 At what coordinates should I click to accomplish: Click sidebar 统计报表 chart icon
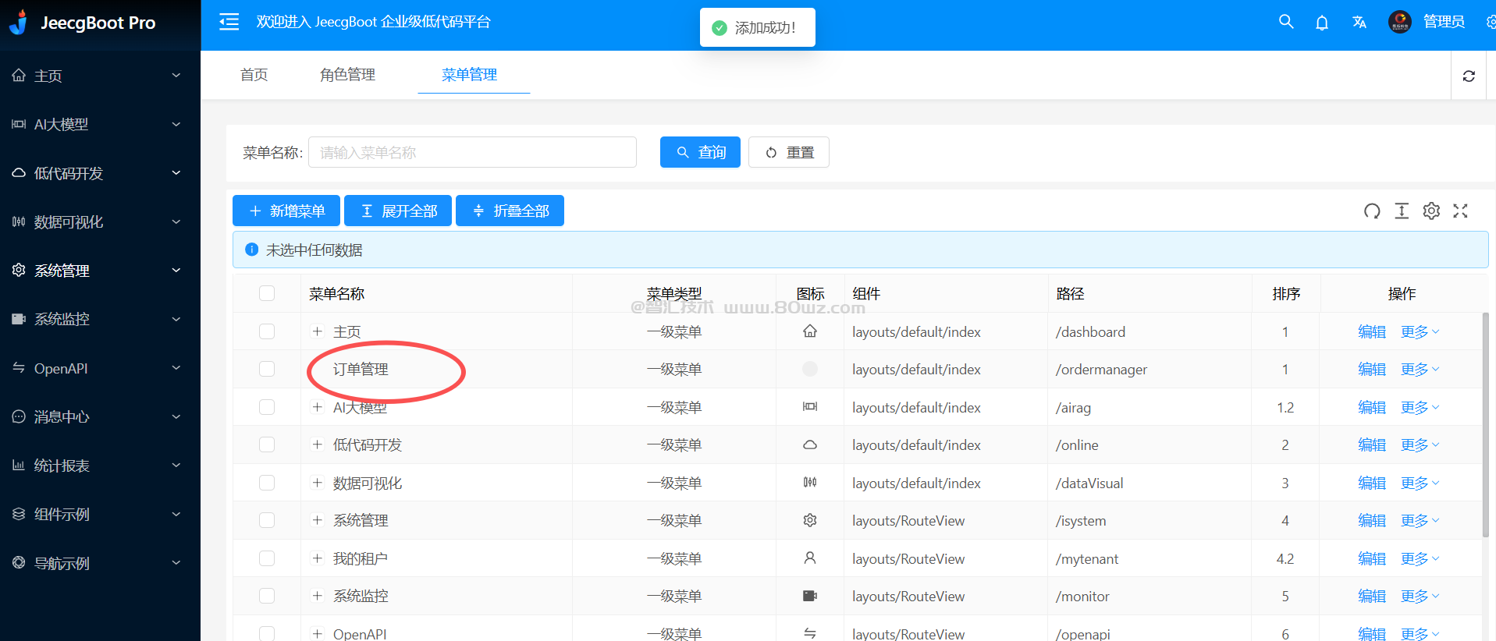19,465
